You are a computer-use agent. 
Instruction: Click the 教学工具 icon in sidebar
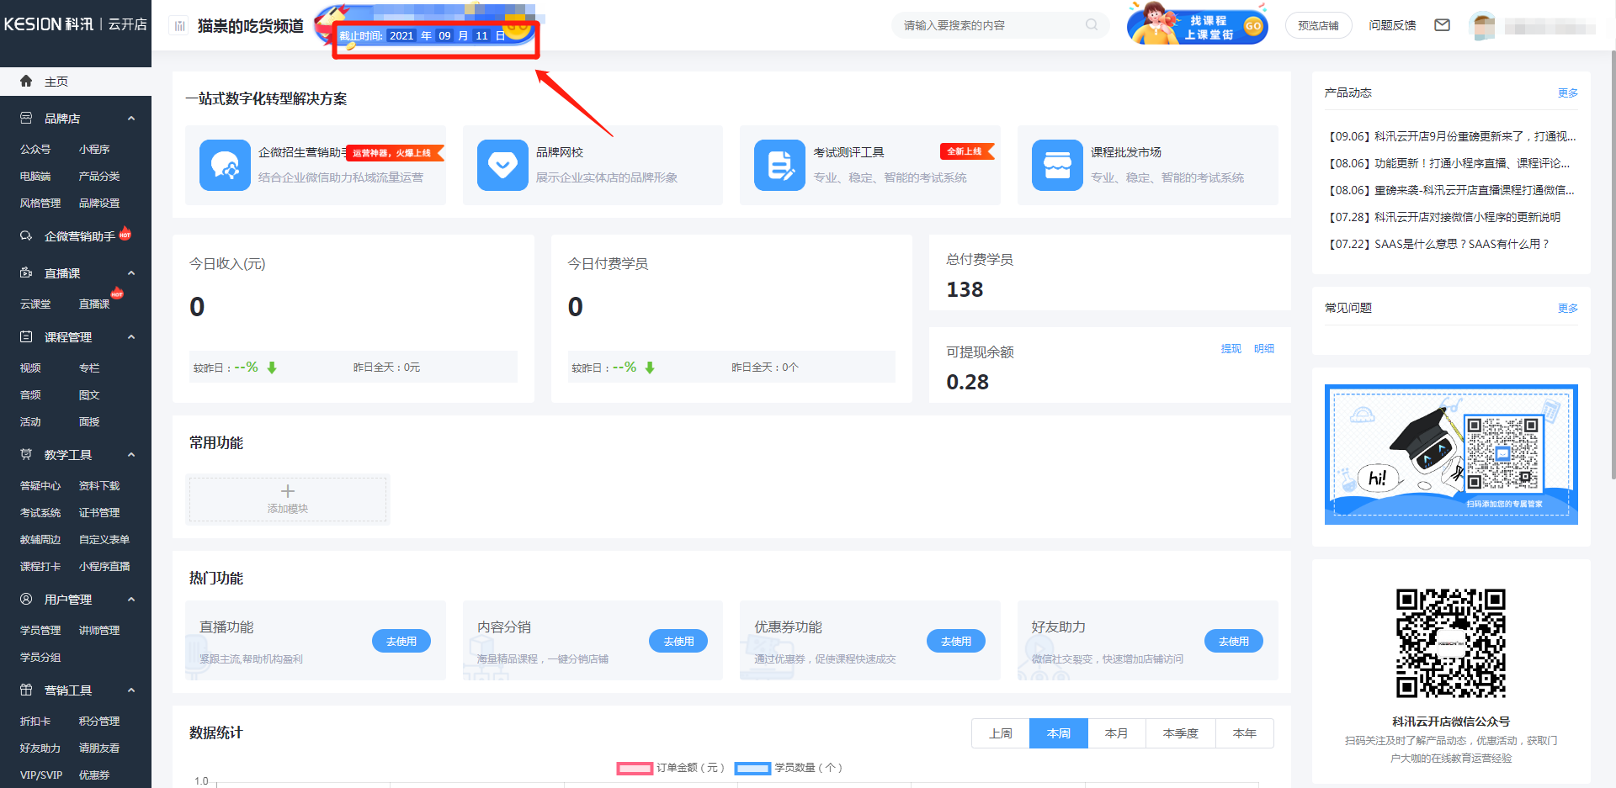click(x=26, y=455)
